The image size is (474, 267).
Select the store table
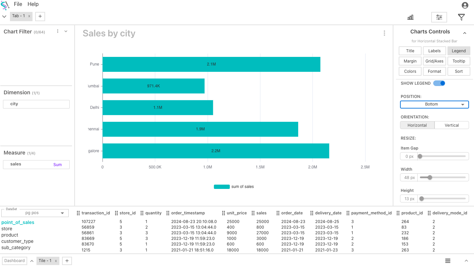click(7, 229)
